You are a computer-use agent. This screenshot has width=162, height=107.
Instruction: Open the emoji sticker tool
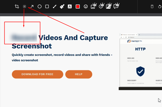[x=86, y=7]
